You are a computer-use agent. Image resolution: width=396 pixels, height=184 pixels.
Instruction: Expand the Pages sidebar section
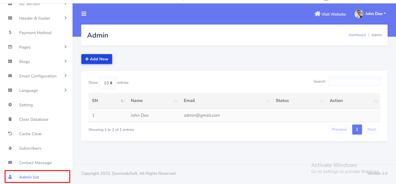[66, 47]
